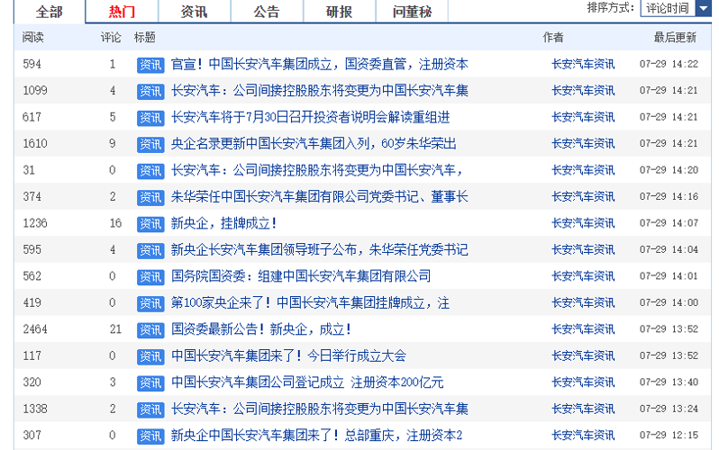Viewport: 719px width, 450px height.
Task: Click the read count 1610
Action: pyautogui.click(x=35, y=144)
